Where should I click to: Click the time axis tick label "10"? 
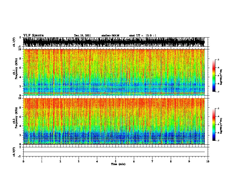(208, 161)
